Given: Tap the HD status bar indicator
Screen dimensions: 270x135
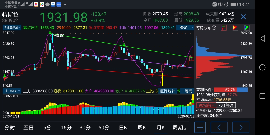Looking at the screenshot, I should pyautogui.click(x=214, y=5).
